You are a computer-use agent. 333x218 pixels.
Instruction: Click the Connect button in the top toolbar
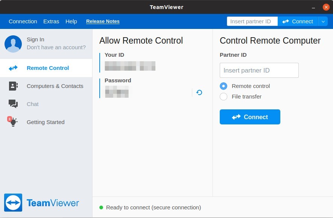(x=298, y=21)
